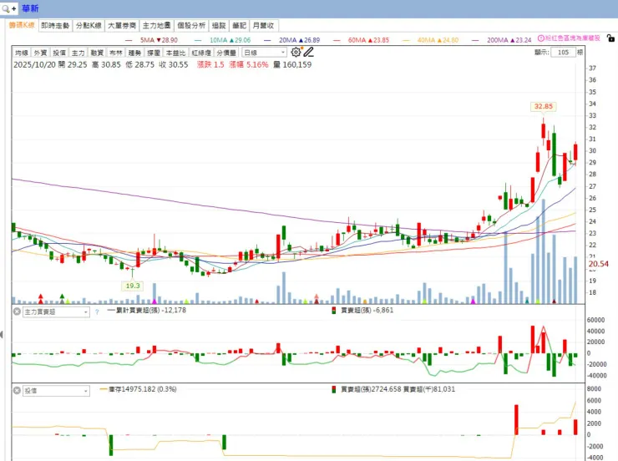Screen dimensions: 618x461
Task: Click the 顯示 bar count field showing 105
Action: 563,52
